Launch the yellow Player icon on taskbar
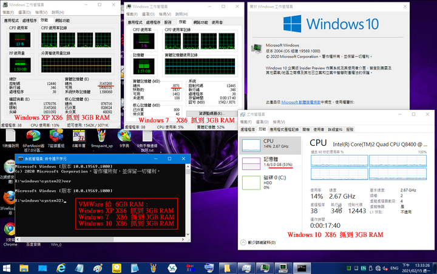Viewport: 437px width, 274px height. coord(117,269)
